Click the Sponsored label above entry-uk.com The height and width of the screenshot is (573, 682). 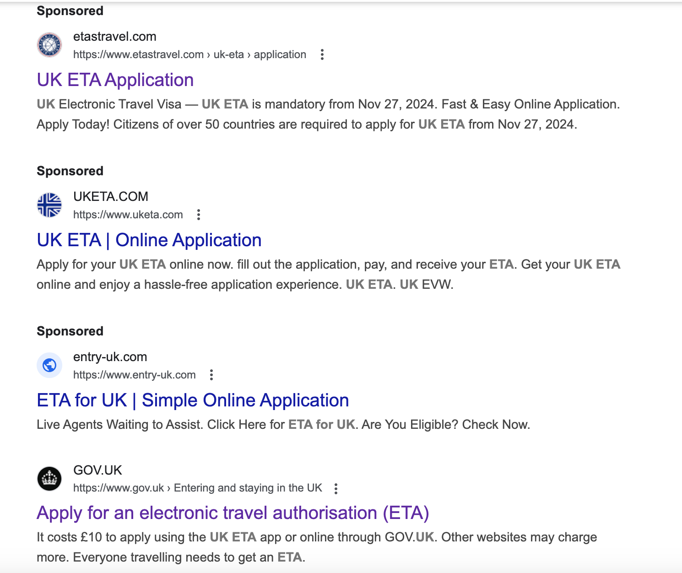tap(70, 331)
